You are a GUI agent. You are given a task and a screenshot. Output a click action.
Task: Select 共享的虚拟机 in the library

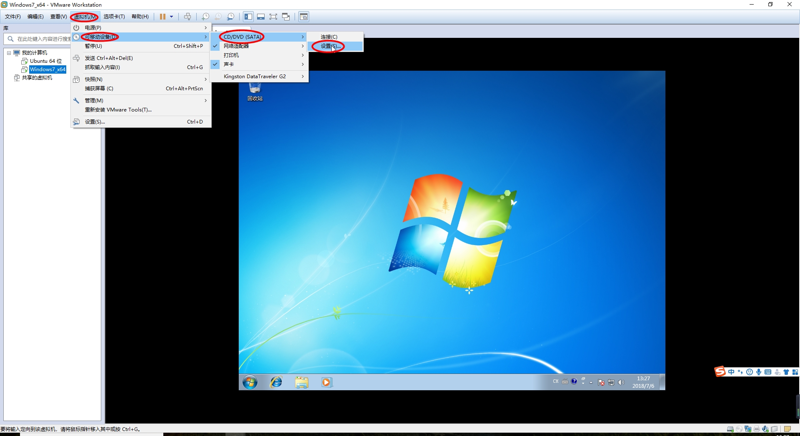point(37,78)
